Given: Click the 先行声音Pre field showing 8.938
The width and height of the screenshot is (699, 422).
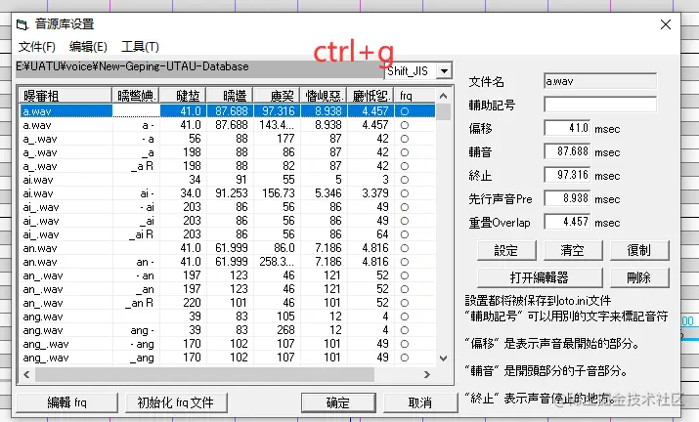Looking at the screenshot, I should (567, 198).
